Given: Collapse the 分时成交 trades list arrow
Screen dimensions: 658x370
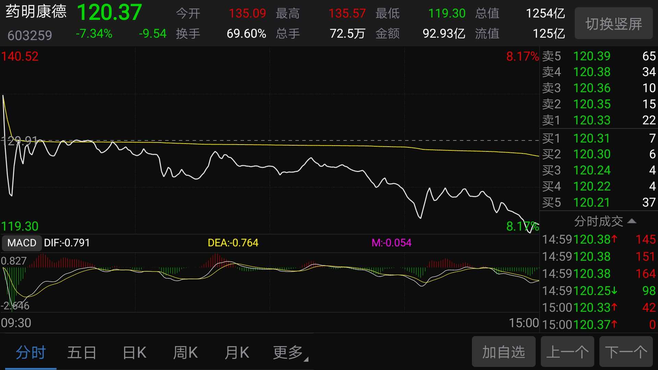Looking at the screenshot, I should coord(632,221).
